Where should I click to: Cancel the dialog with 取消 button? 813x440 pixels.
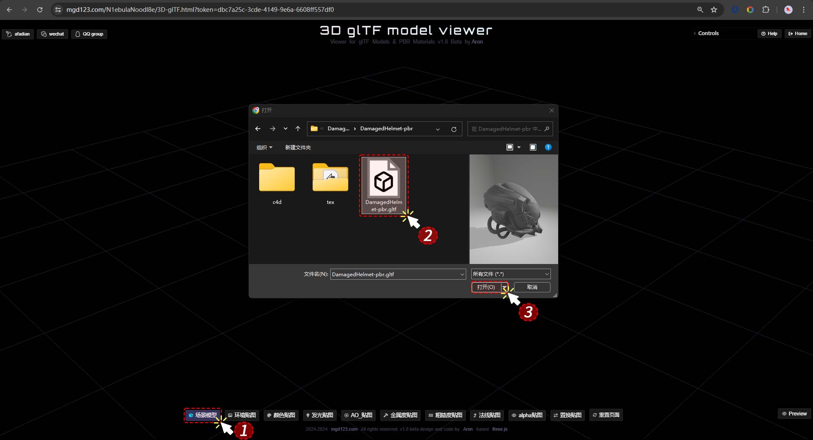coord(532,287)
